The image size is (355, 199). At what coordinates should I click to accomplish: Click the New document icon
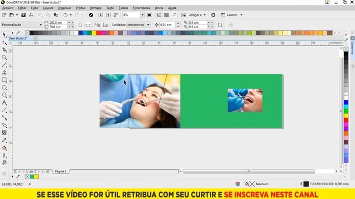(4, 15)
